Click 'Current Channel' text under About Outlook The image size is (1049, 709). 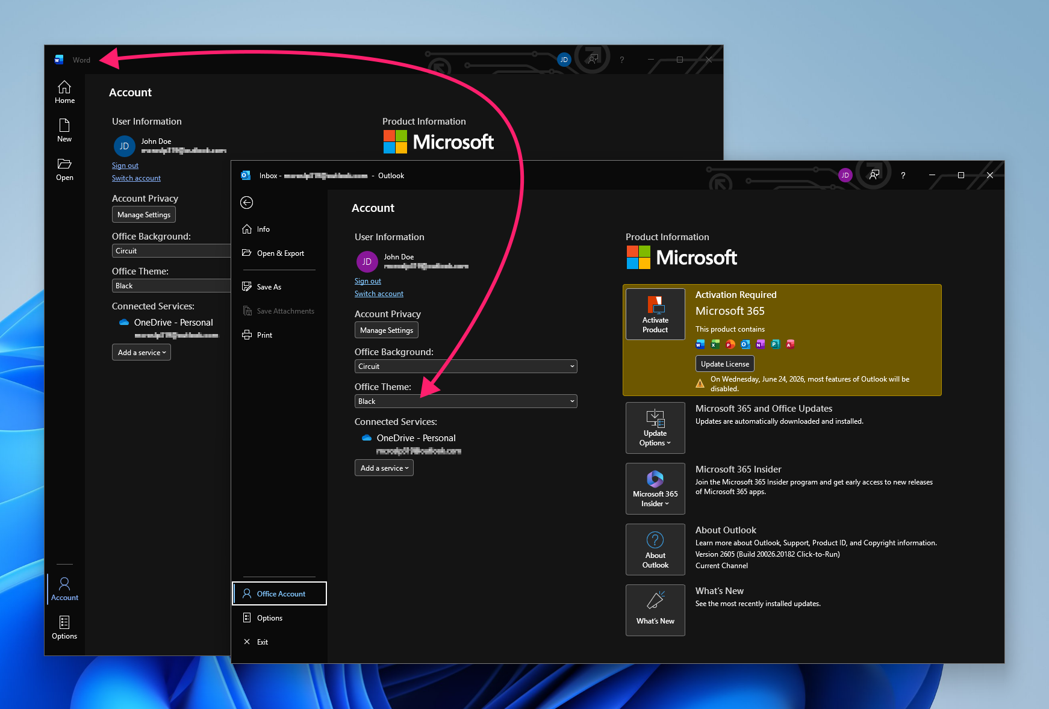coord(721,566)
